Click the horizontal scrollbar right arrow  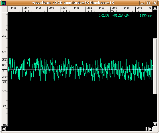coord(150,129)
